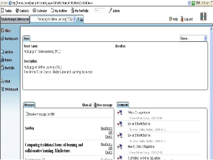Launch Whiteboard from sidebar icon
213x160 pixels.
(x=2, y=89)
